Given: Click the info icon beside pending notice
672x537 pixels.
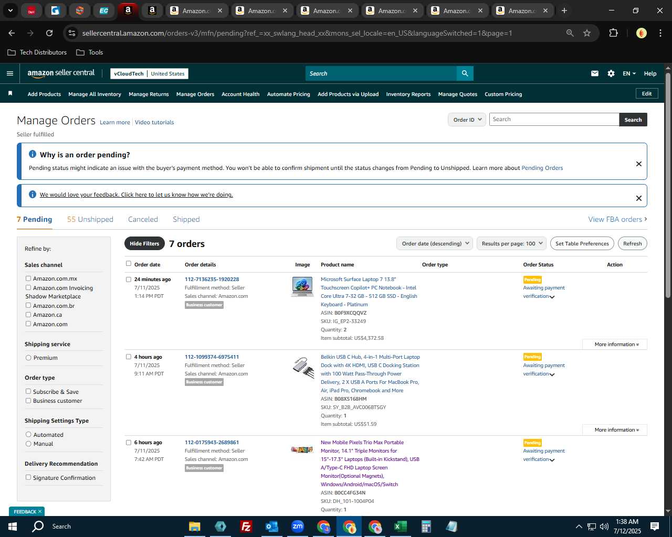Looking at the screenshot, I should [x=33, y=154].
